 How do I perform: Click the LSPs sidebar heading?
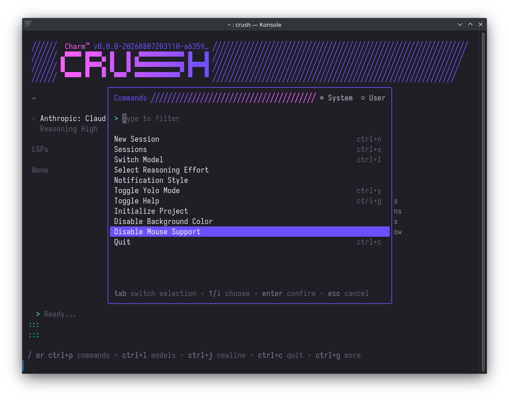(x=40, y=150)
